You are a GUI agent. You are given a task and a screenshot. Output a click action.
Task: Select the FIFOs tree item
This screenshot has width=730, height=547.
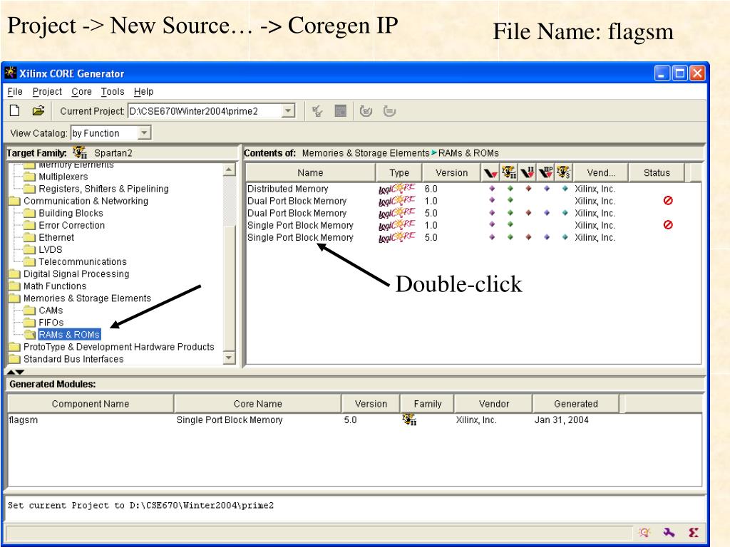tap(51, 323)
